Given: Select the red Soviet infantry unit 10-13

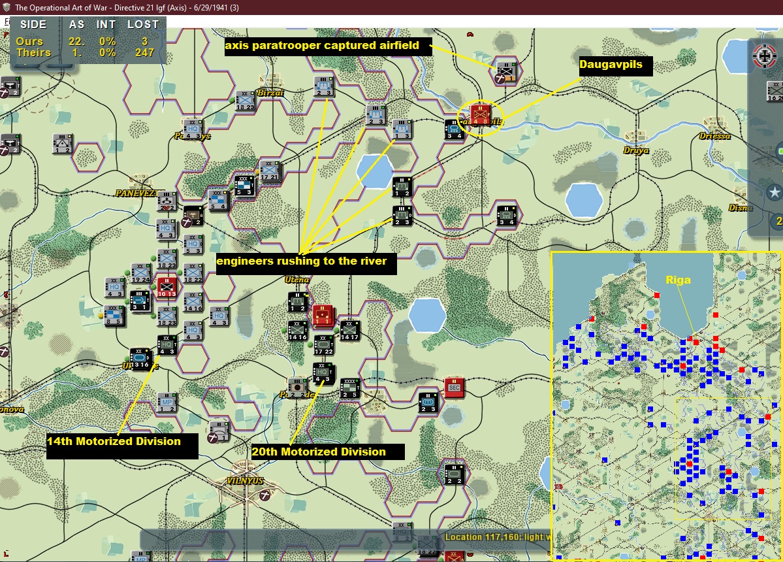Looking at the screenshot, I should (x=167, y=288).
